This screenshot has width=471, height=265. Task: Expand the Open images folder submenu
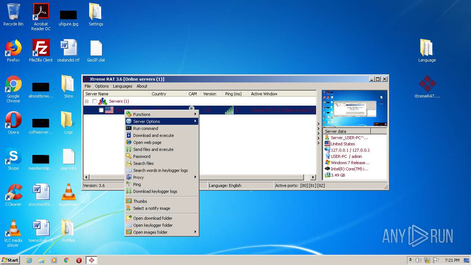(162, 232)
